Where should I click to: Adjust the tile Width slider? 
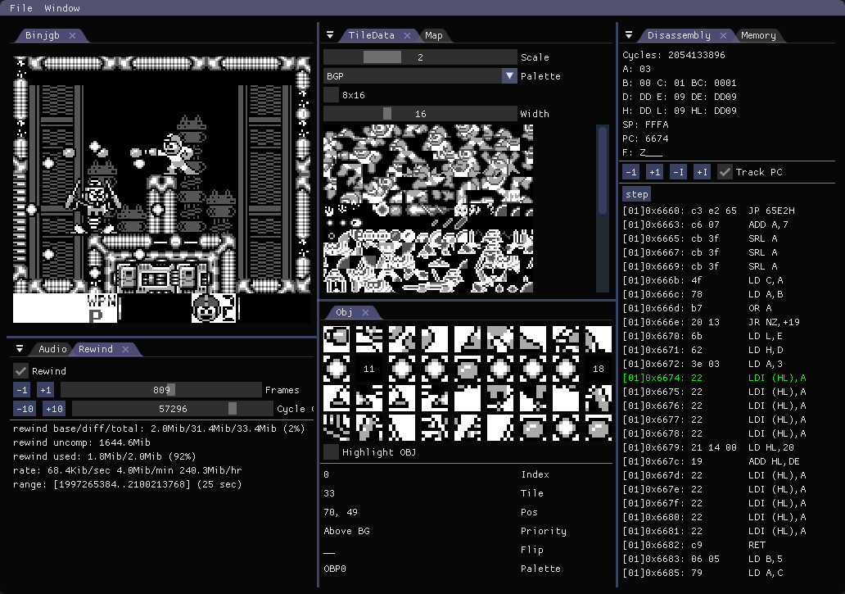420,114
